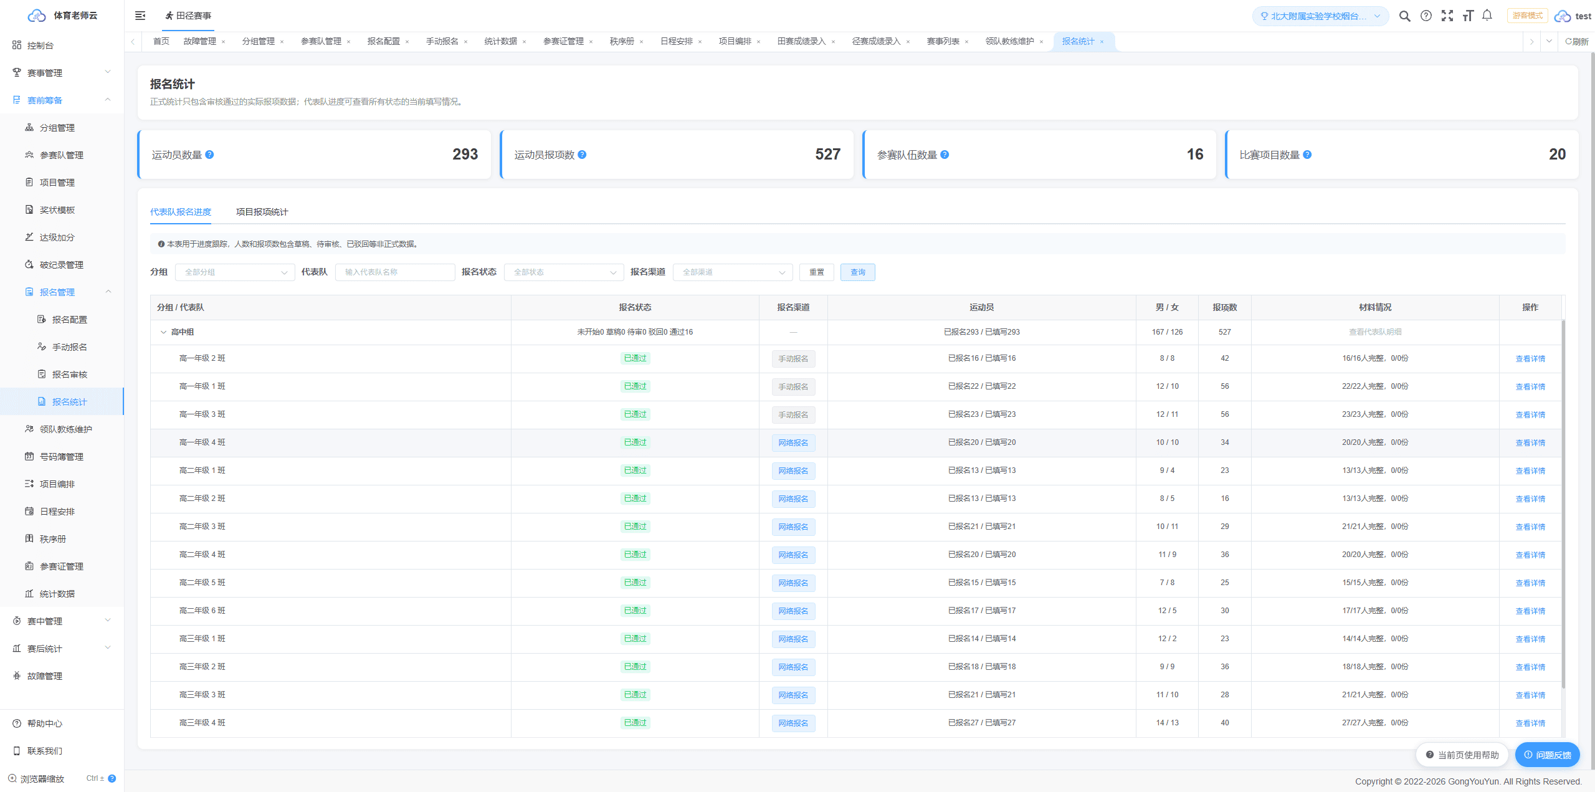Open 奖状模板 in sidebar
The width and height of the screenshot is (1595, 792).
[x=62, y=210]
